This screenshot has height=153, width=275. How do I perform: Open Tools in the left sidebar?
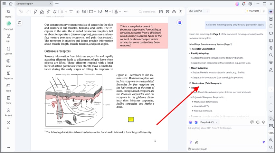[x=8, y=88]
